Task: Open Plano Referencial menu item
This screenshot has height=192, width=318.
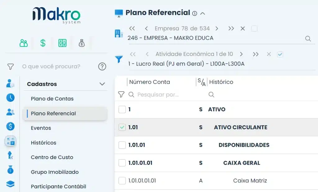Action: 65,114
